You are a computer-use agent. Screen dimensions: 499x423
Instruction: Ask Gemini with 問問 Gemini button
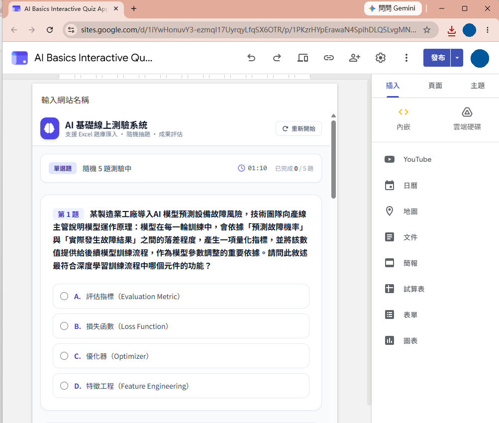click(393, 8)
